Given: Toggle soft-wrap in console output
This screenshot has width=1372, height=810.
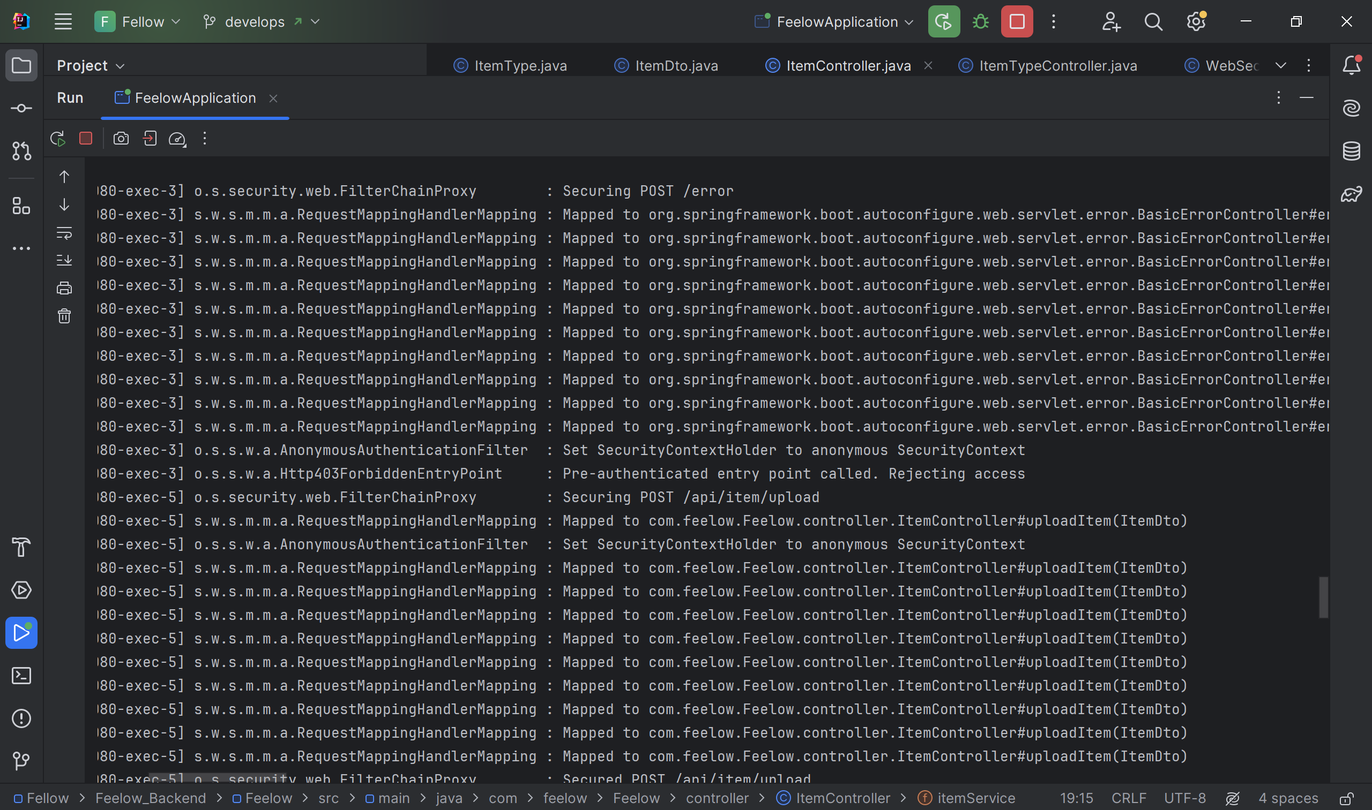Looking at the screenshot, I should pyautogui.click(x=64, y=233).
